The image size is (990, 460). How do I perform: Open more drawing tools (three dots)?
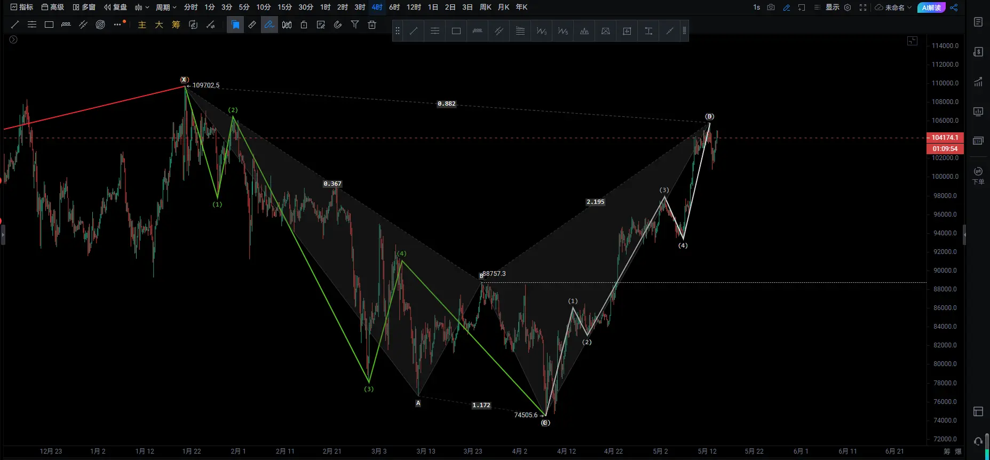tap(117, 25)
